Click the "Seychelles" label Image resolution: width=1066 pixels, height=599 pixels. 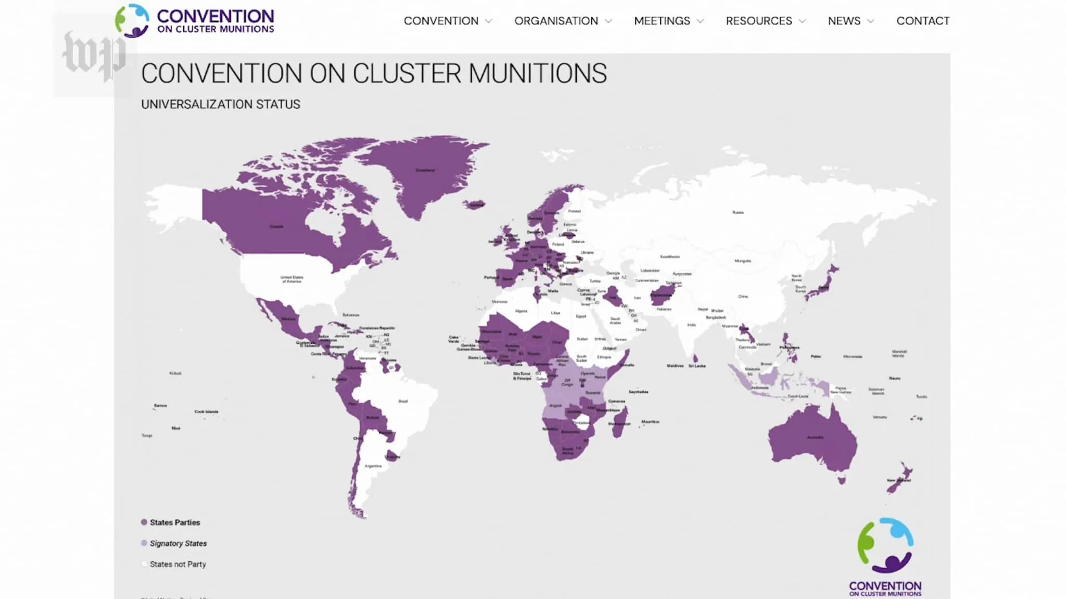pyautogui.click(x=638, y=392)
